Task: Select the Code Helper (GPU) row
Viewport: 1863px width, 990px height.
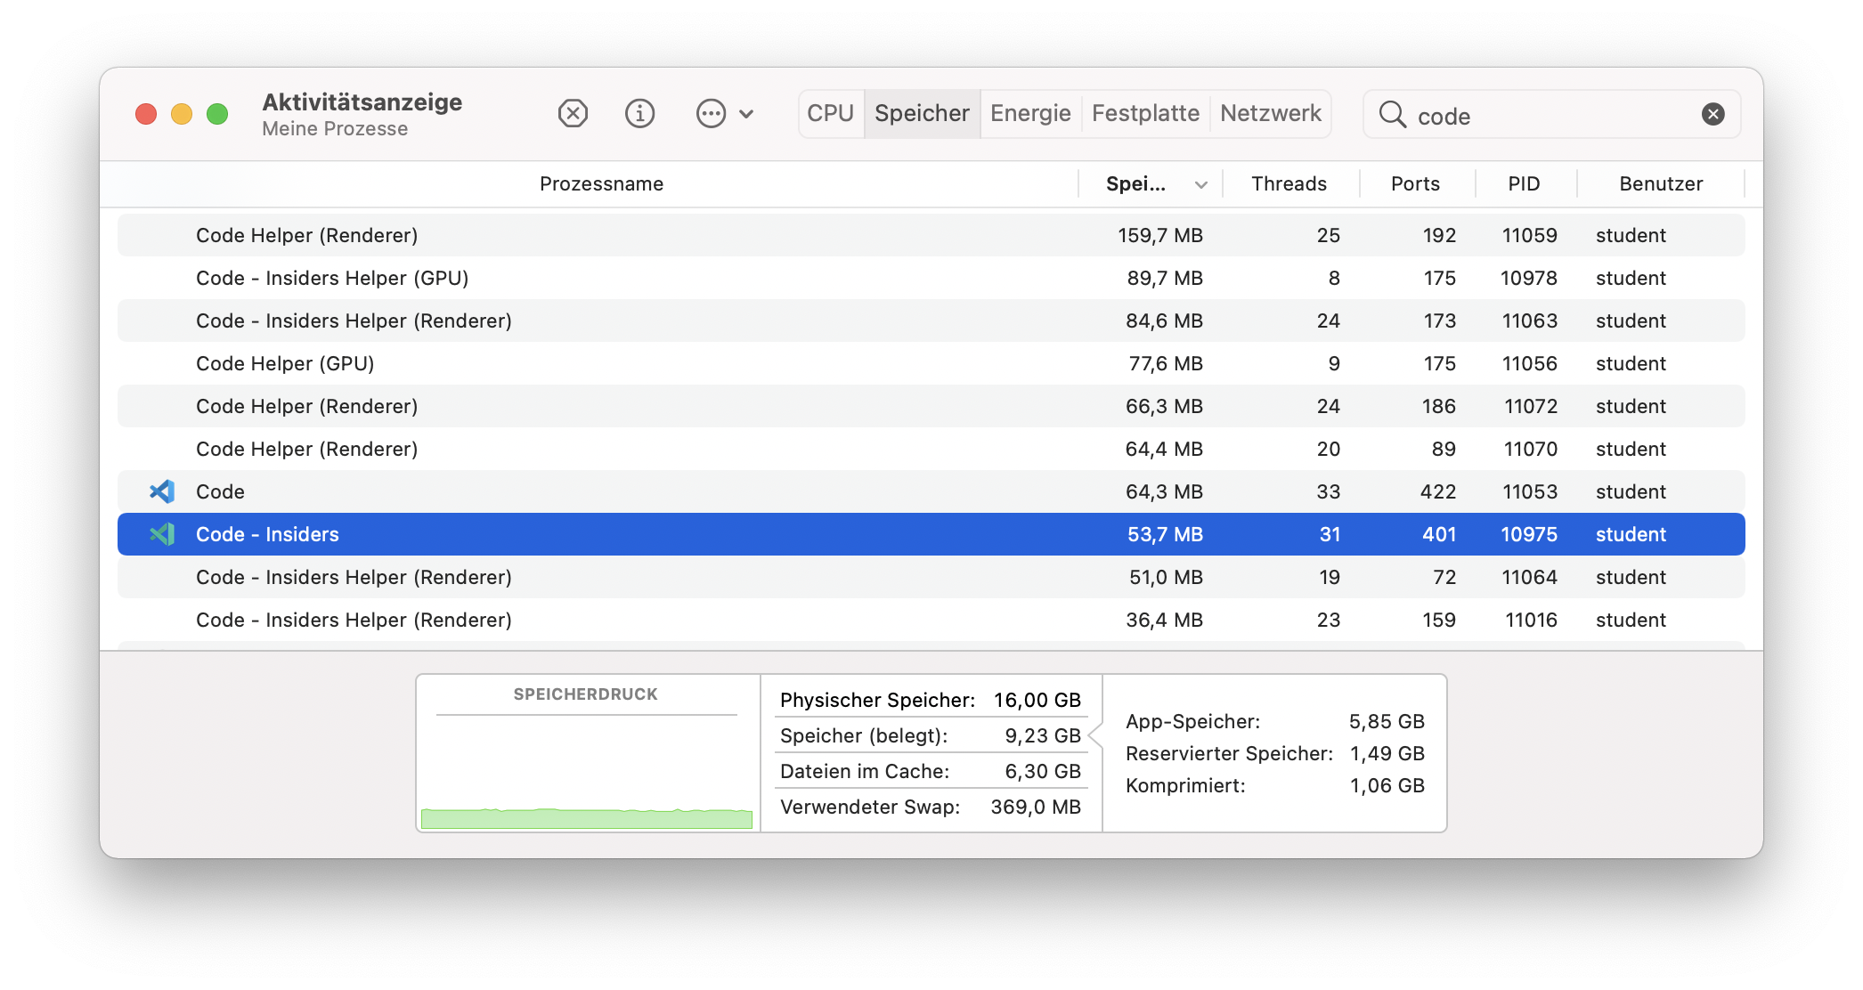Action: pos(931,363)
